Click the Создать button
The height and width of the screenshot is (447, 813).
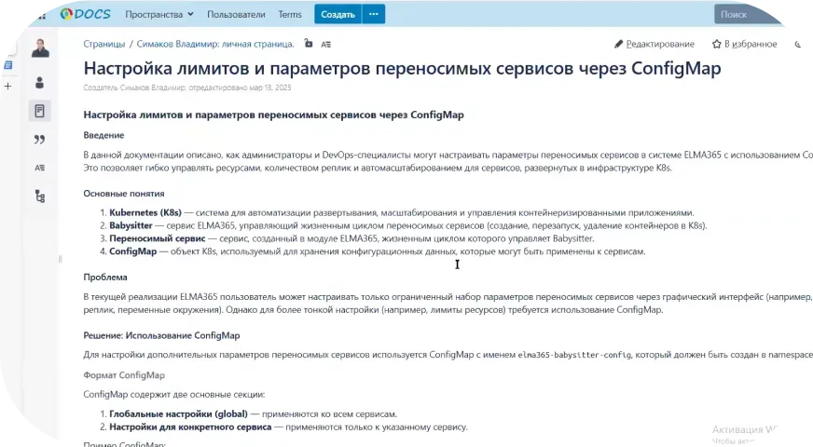tap(338, 15)
